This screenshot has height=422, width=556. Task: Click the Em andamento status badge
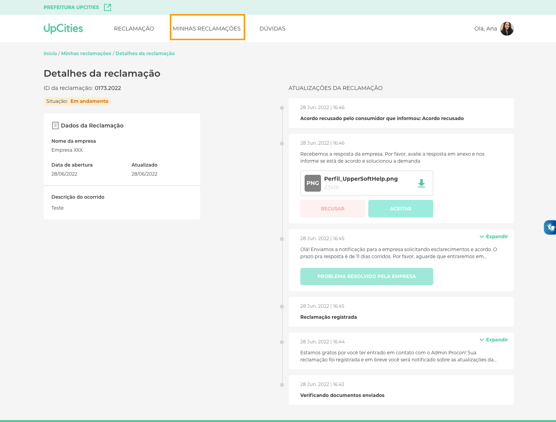pos(77,101)
